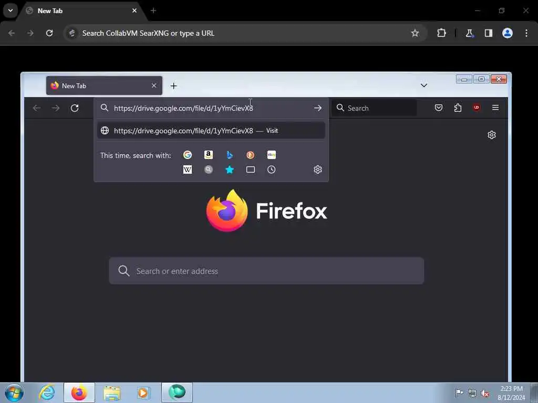Screen dimensions: 538x403
Task: Search bookmarks using star icon
Action: pyautogui.click(x=230, y=169)
